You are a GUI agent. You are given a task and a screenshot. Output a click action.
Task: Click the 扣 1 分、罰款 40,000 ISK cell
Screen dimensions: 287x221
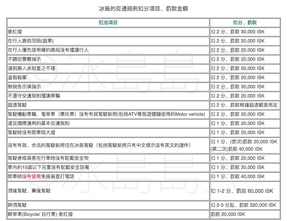[245, 177]
